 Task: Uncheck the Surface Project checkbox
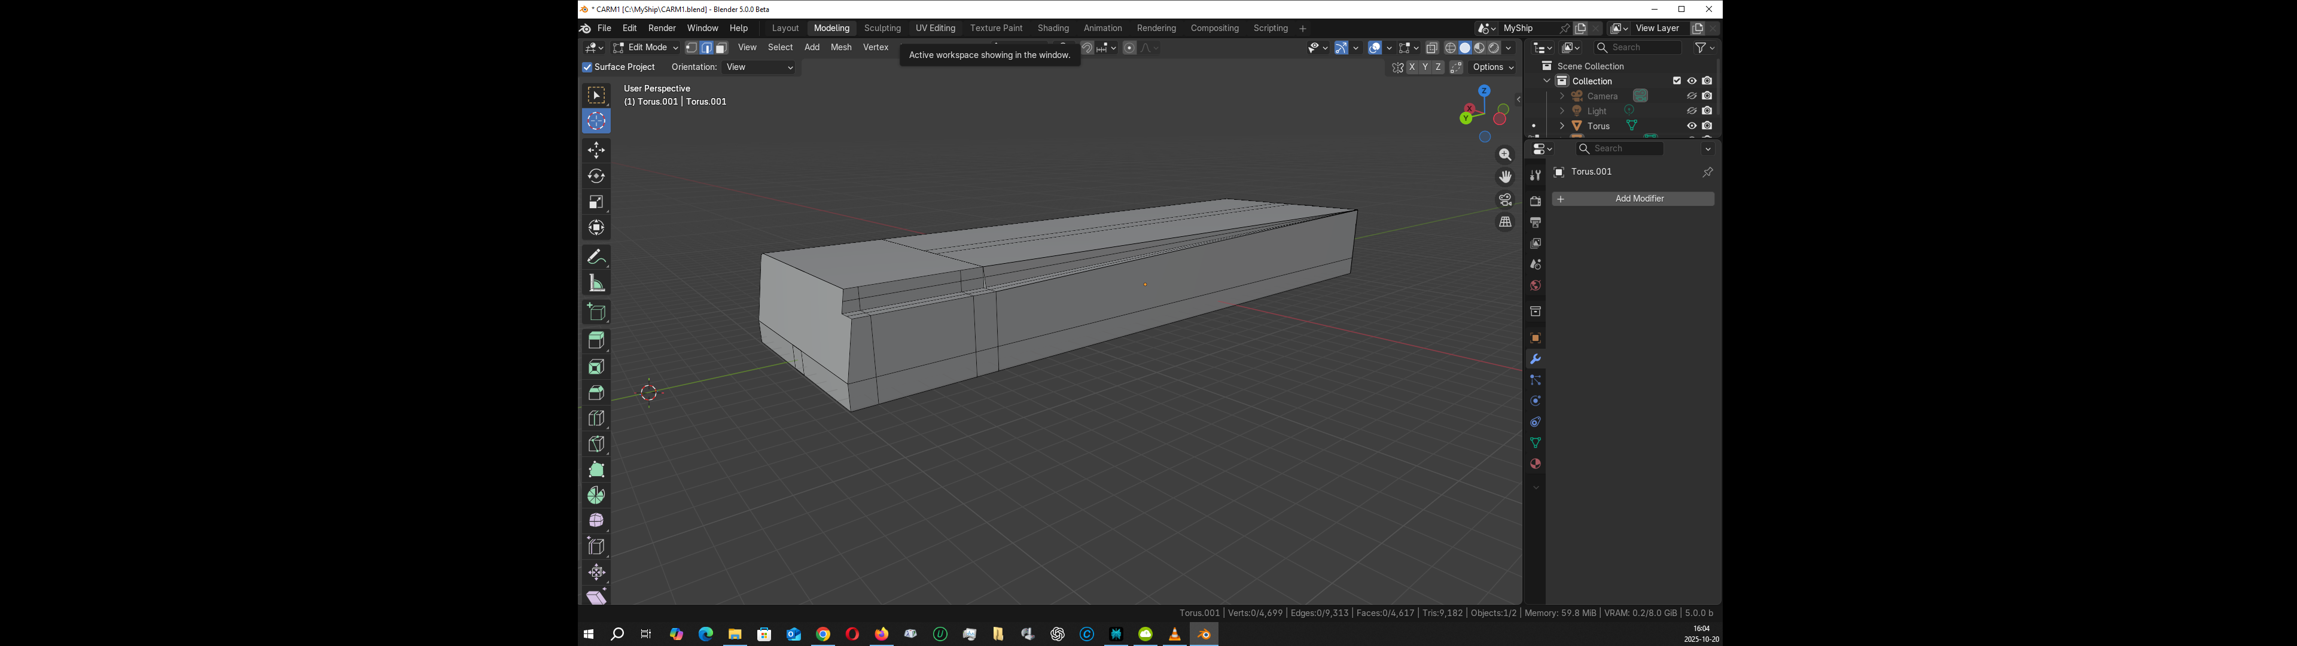pyautogui.click(x=587, y=67)
